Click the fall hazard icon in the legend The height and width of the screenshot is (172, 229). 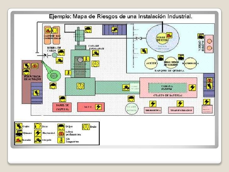pyautogui.click(x=19, y=126)
